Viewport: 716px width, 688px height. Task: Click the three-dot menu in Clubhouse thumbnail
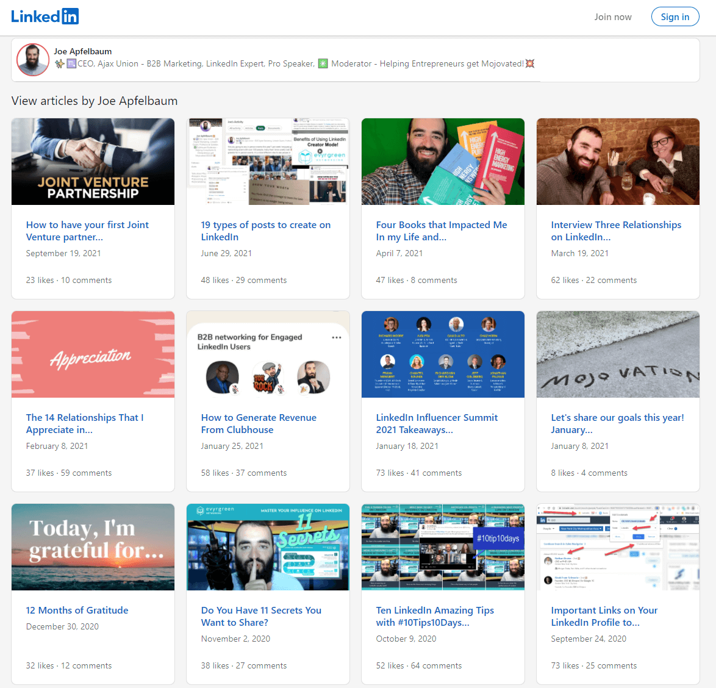tap(337, 337)
